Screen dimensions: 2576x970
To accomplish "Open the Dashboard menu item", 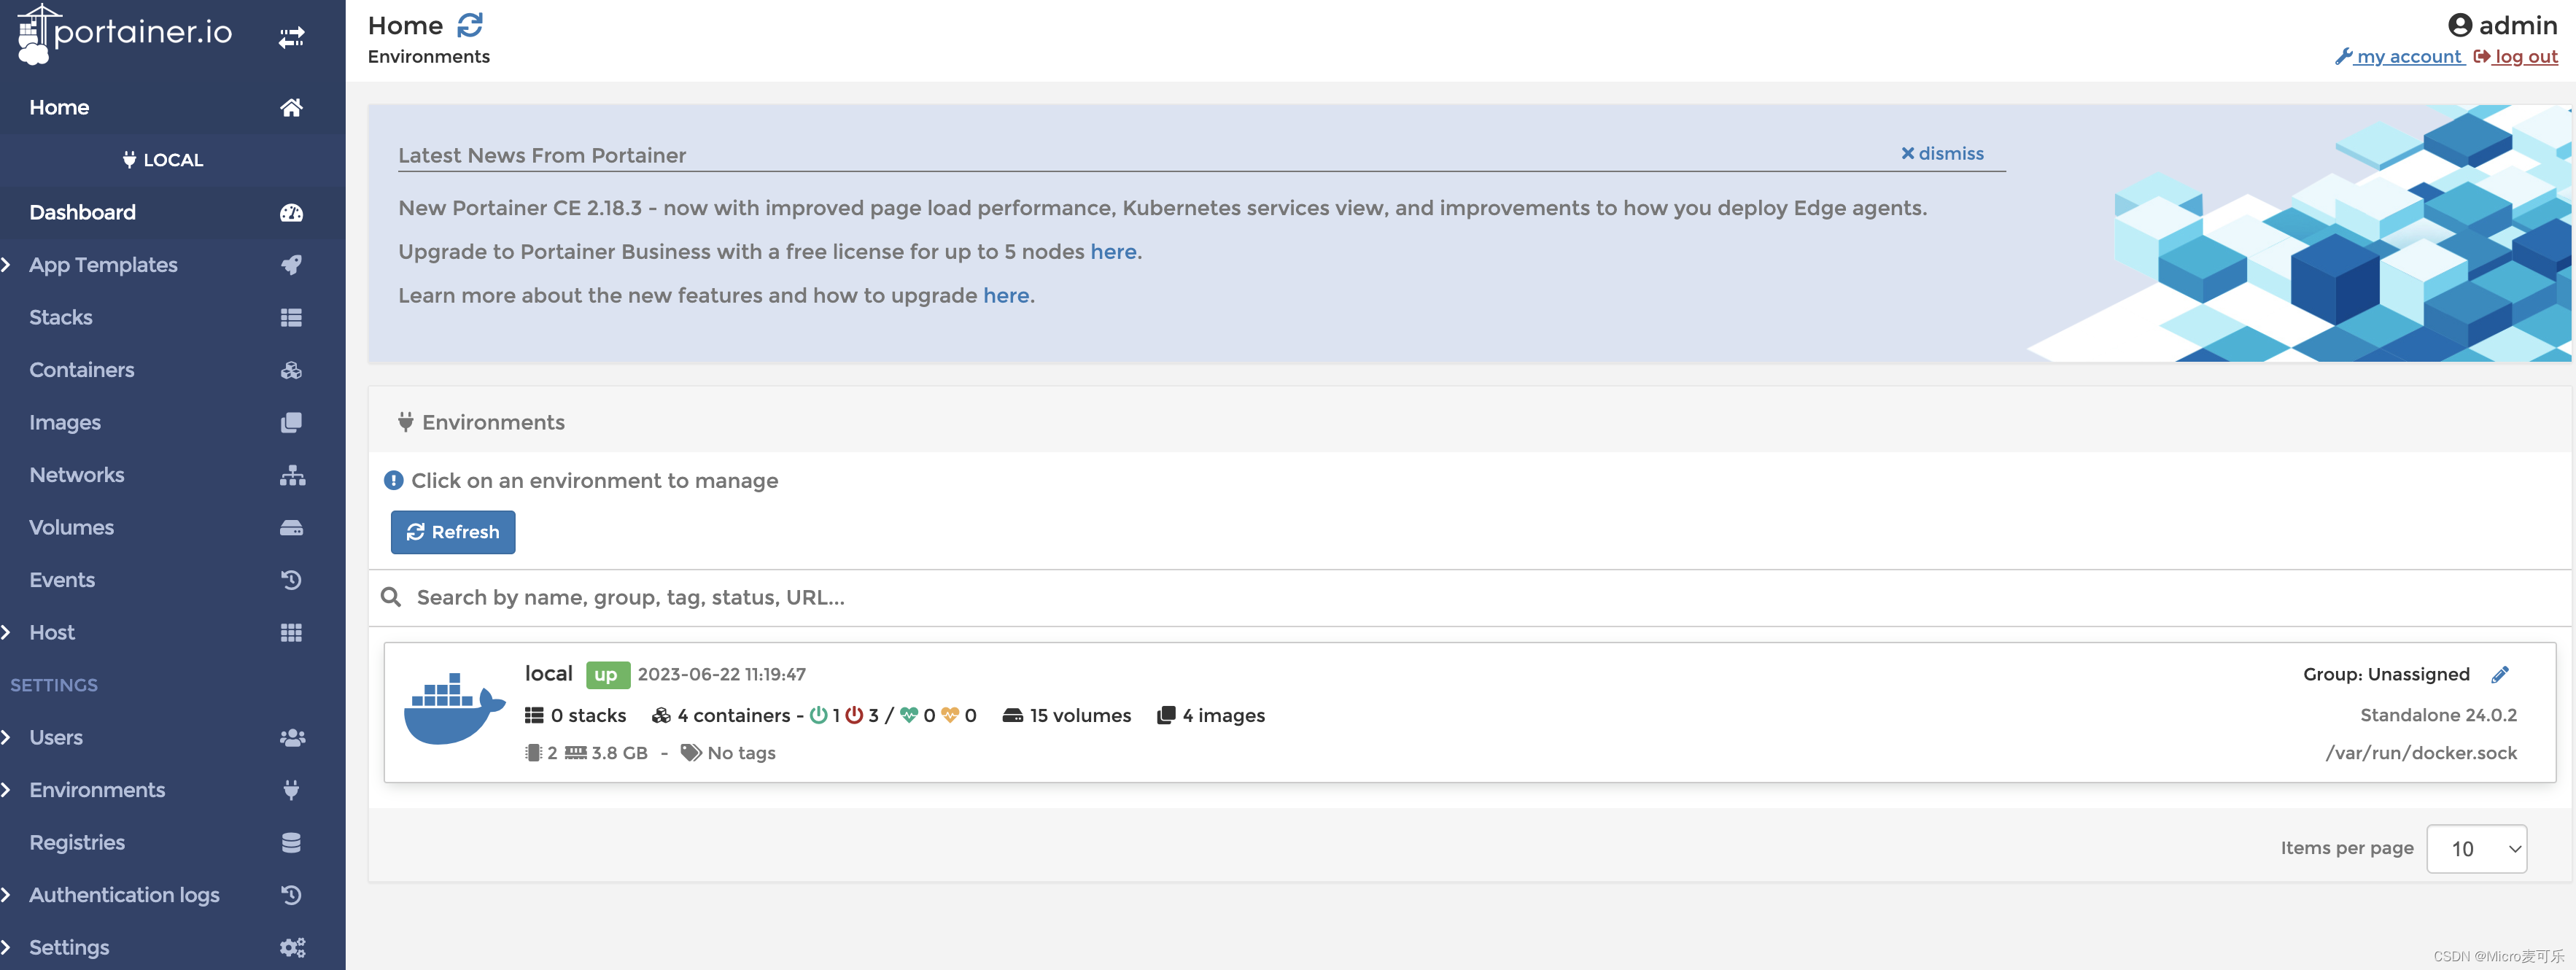I will pos(173,212).
